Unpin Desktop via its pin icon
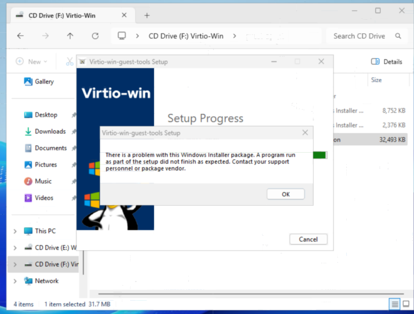The image size is (414, 314). pos(74,115)
